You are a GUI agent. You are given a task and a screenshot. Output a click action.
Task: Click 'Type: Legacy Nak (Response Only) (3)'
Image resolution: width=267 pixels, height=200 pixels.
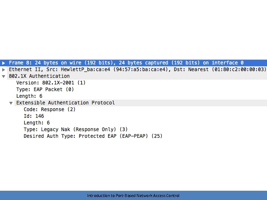point(75,129)
